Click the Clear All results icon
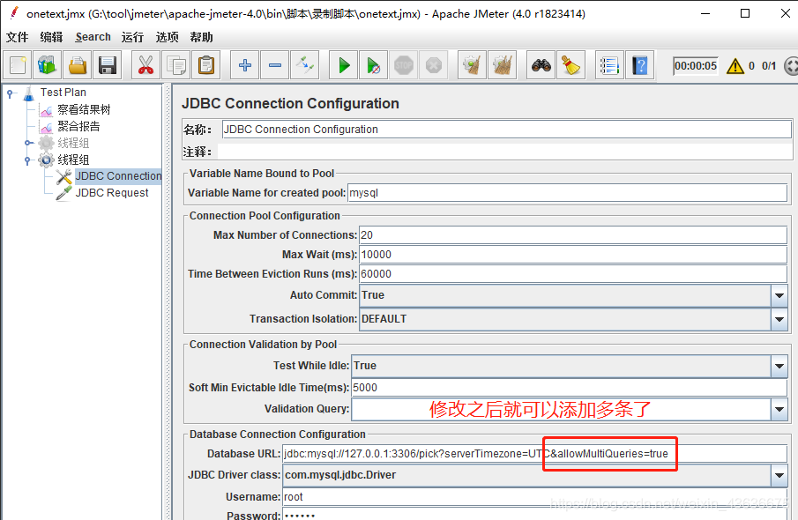This screenshot has height=520, width=798. tap(503, 65)
